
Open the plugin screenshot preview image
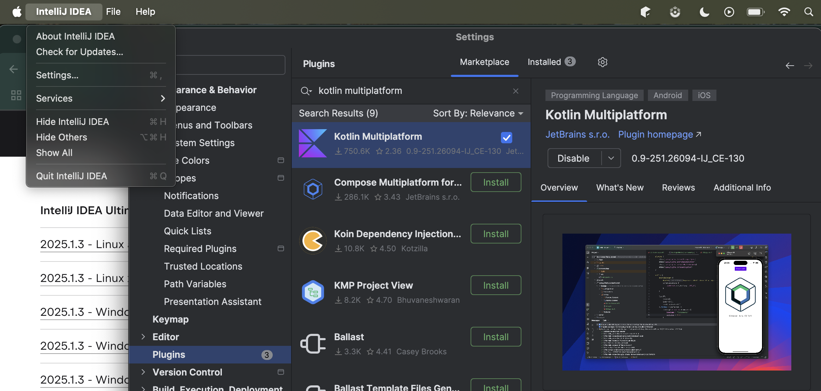(x=677, y=302)
